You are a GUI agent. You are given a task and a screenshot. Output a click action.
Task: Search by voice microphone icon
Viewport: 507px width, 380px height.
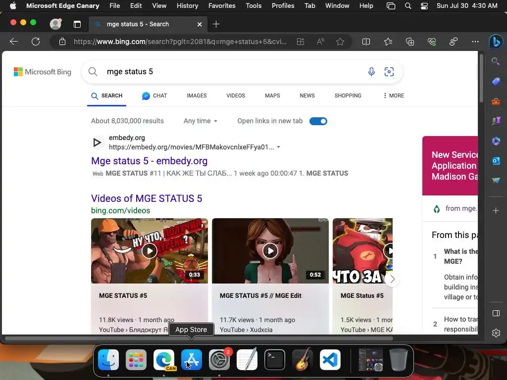click(371, 71)
